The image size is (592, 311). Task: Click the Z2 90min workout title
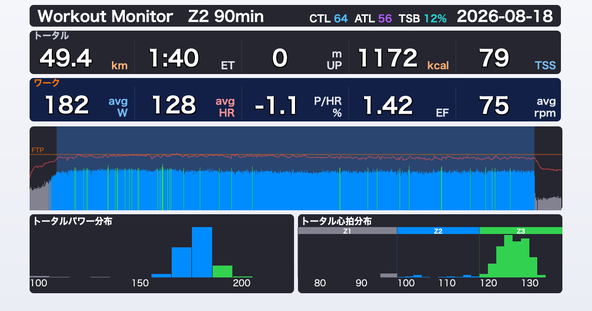coord(226,16)
